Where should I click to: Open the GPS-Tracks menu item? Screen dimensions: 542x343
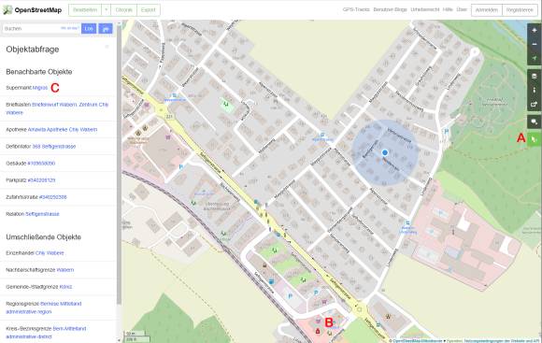point(356,9)
